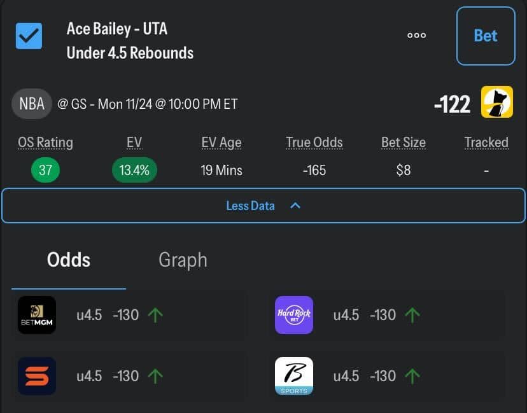This screenshot has width=527, height=413.
Task: Click the B Sports sportsbook logo
Action: click(294, 376)
